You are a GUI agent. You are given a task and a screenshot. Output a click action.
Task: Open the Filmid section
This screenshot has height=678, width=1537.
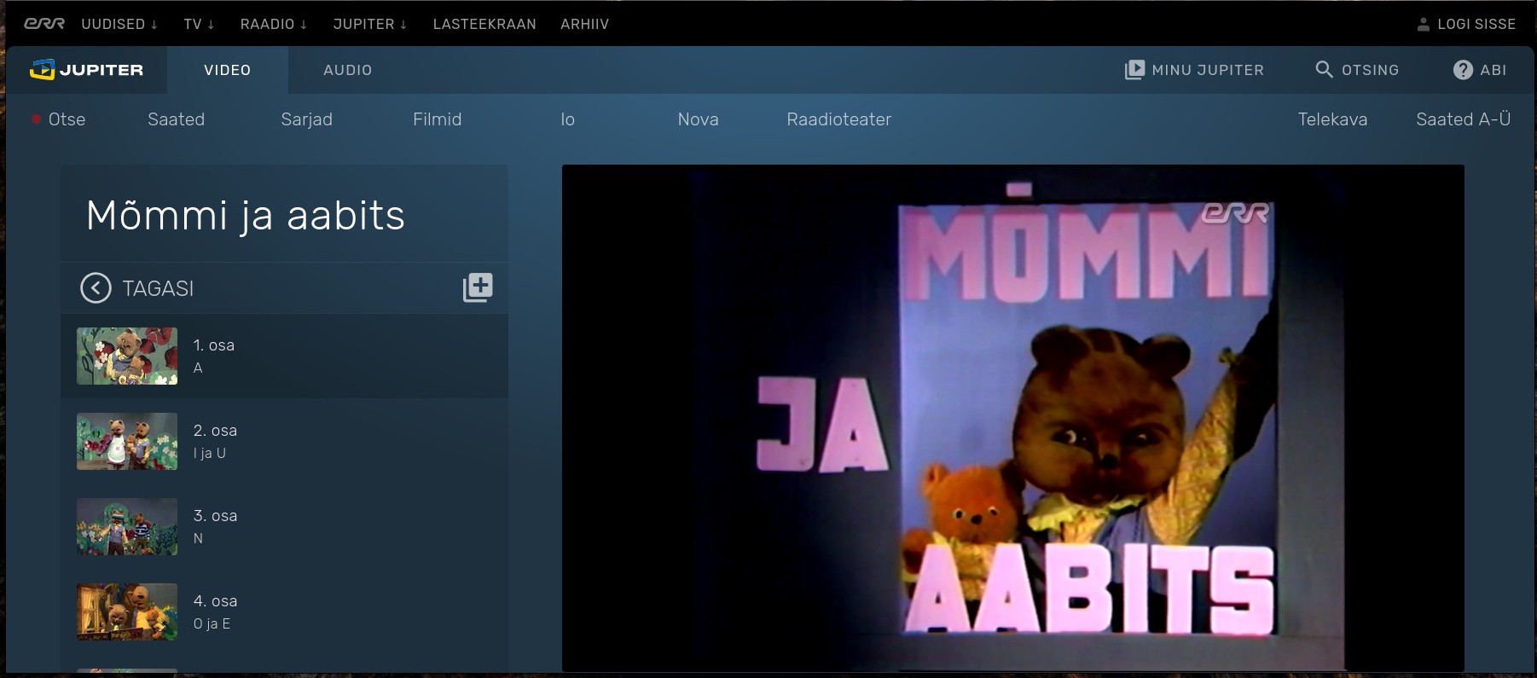tap(438, 119)
